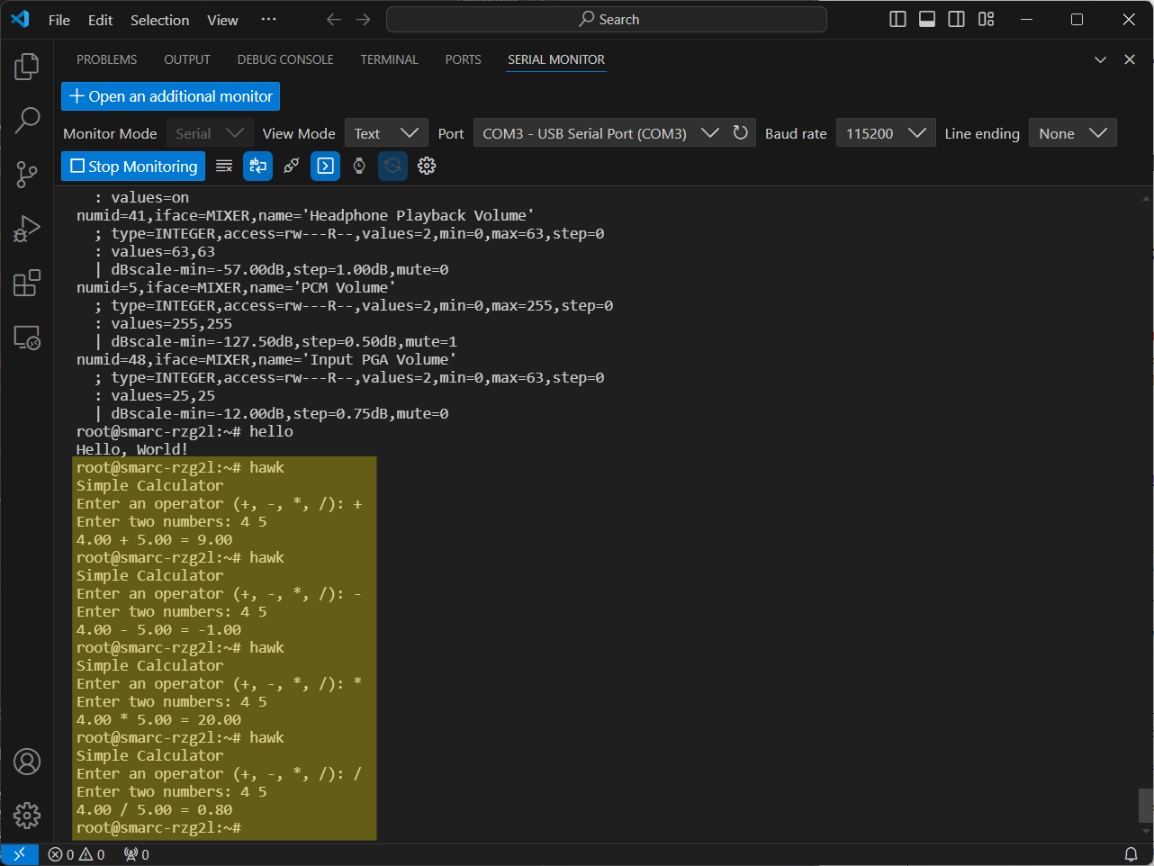This screenshot has height=866, width=1154.
Task: Open the File menu
Action: coord(59,20)
